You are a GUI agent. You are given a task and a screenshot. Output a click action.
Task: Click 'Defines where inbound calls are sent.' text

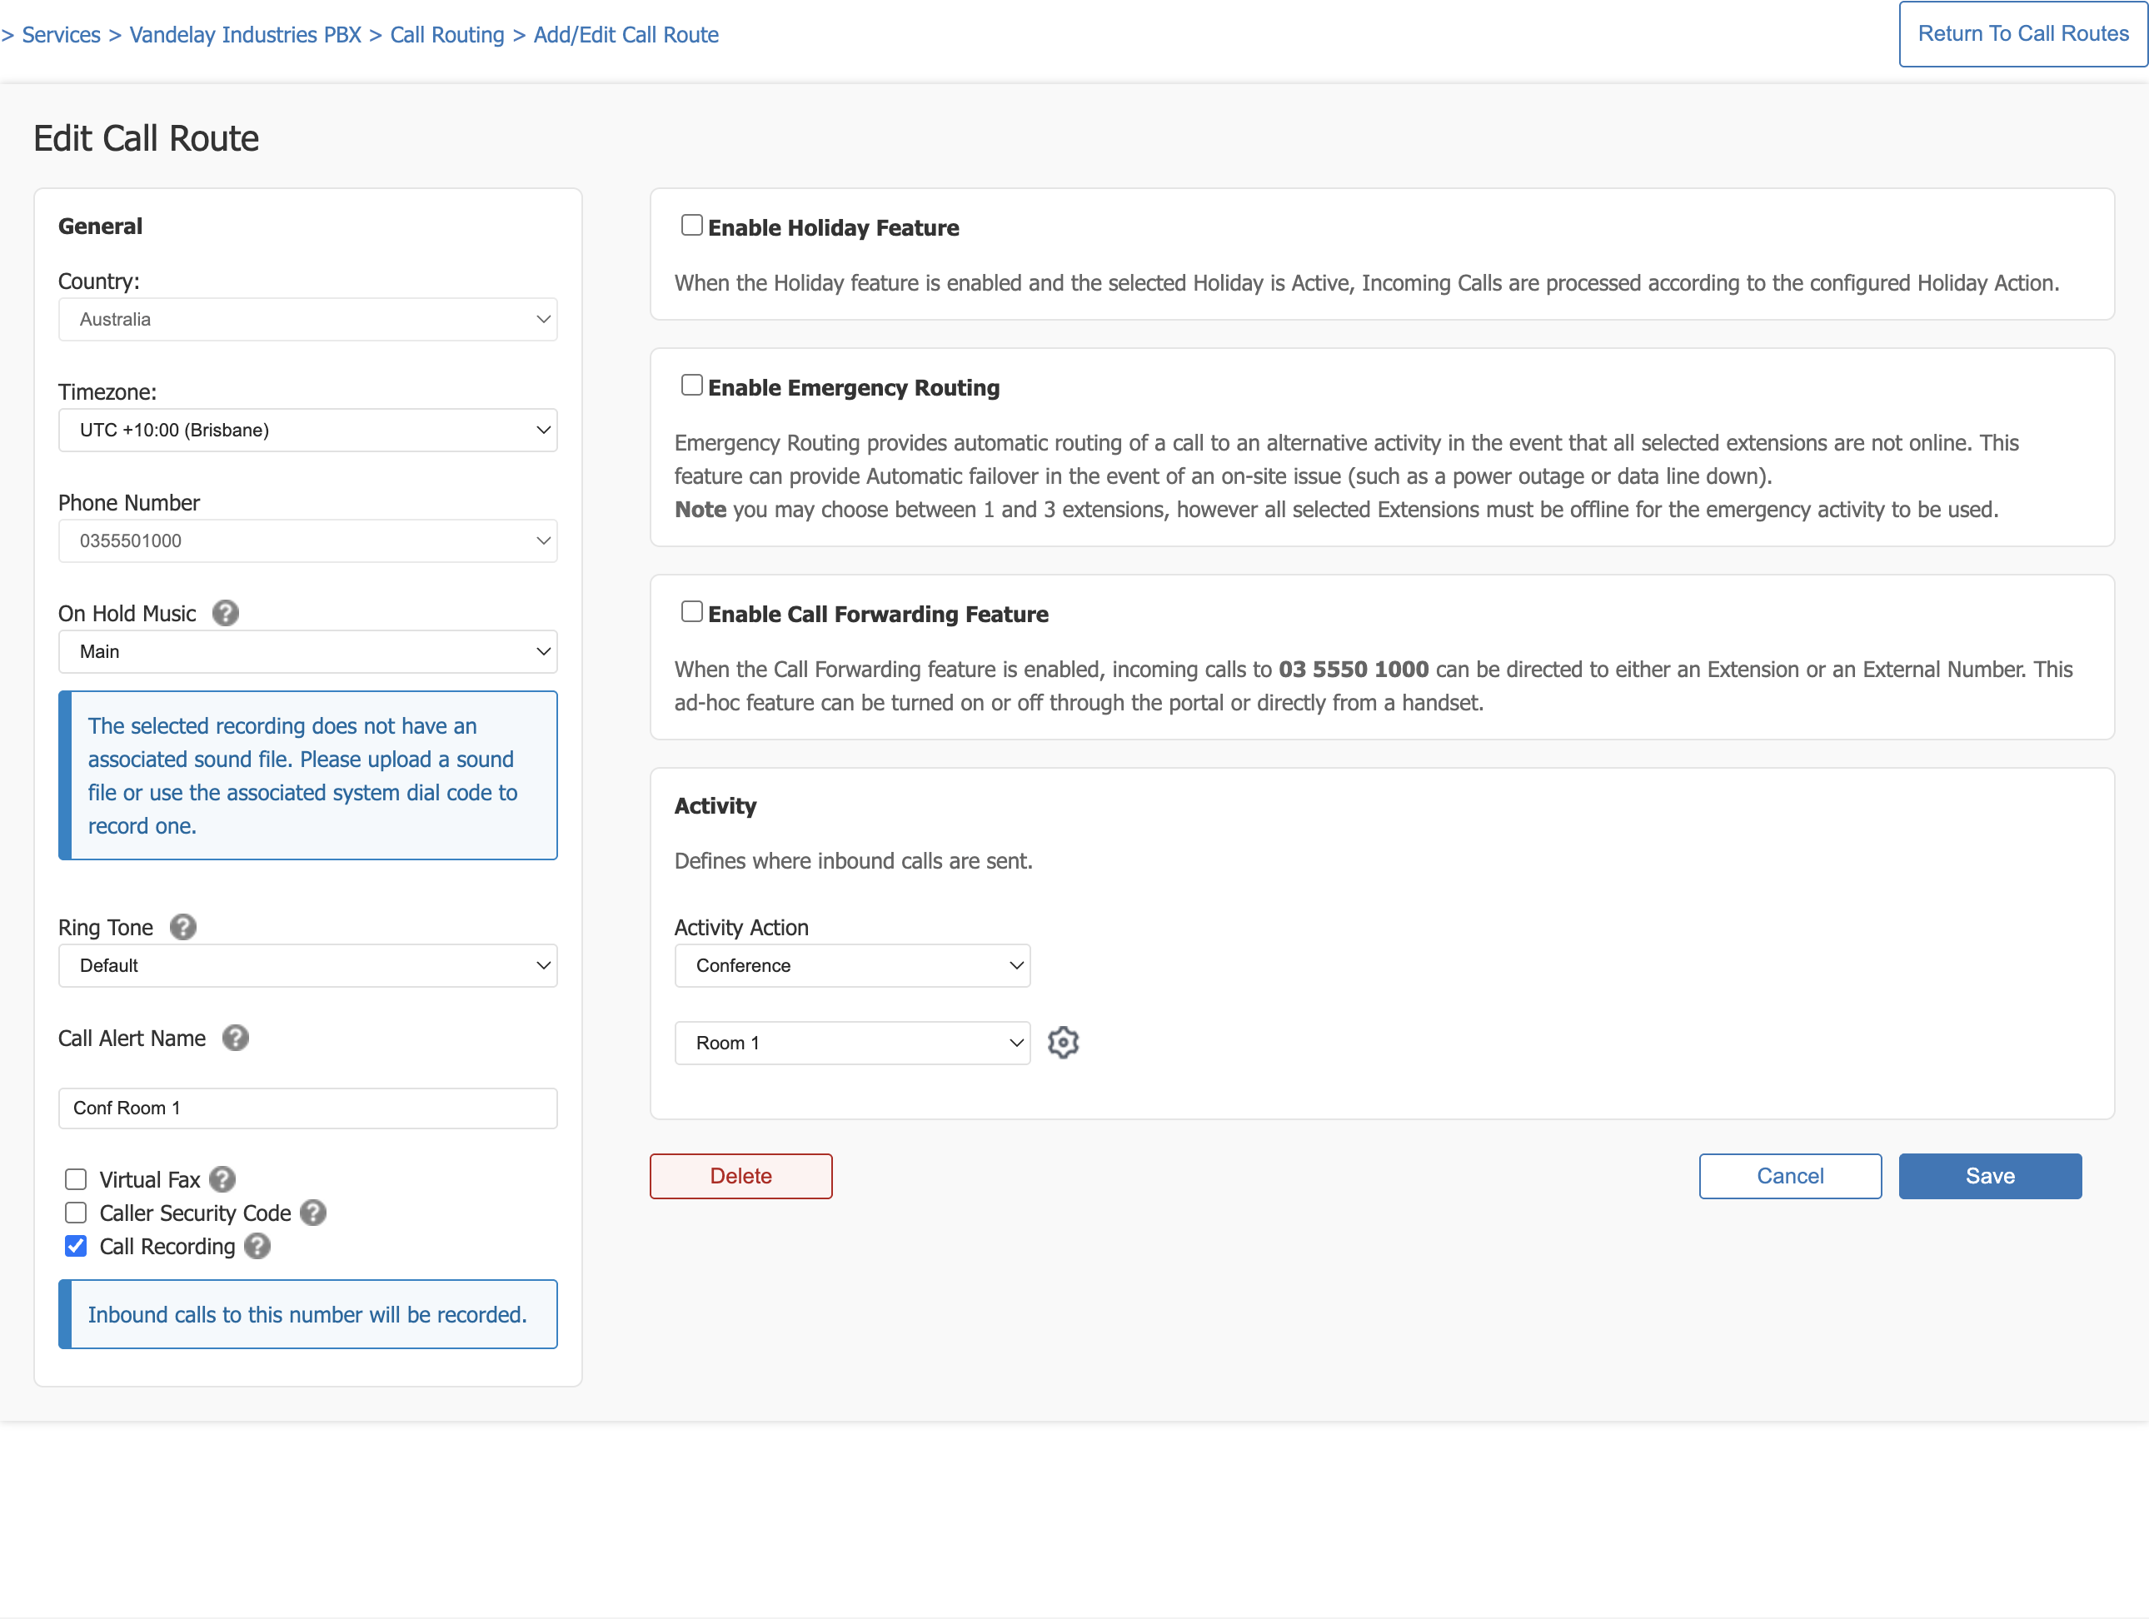point(853,860)
